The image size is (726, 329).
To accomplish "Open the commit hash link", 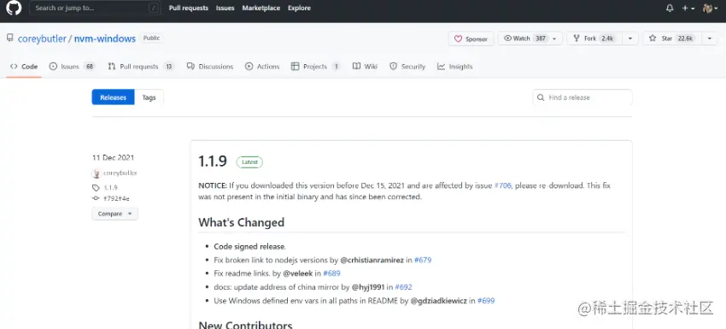I will [116, 198].
